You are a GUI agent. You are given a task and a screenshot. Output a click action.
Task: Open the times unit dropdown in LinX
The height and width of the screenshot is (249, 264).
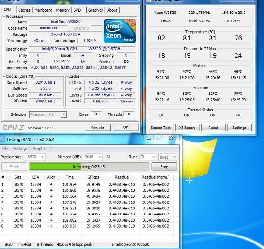(x=168, y=157)
